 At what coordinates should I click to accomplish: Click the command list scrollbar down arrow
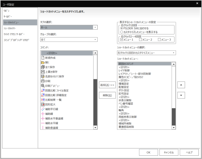pyautogui.click(x=95, y=128)
